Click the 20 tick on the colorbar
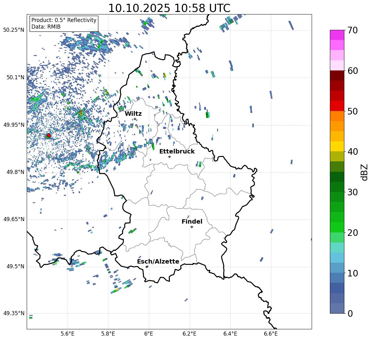 point(352,233)
